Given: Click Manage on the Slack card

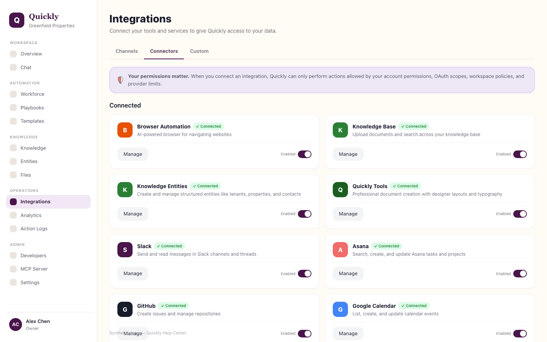Looking at the screenshot, I should (133, 274).
